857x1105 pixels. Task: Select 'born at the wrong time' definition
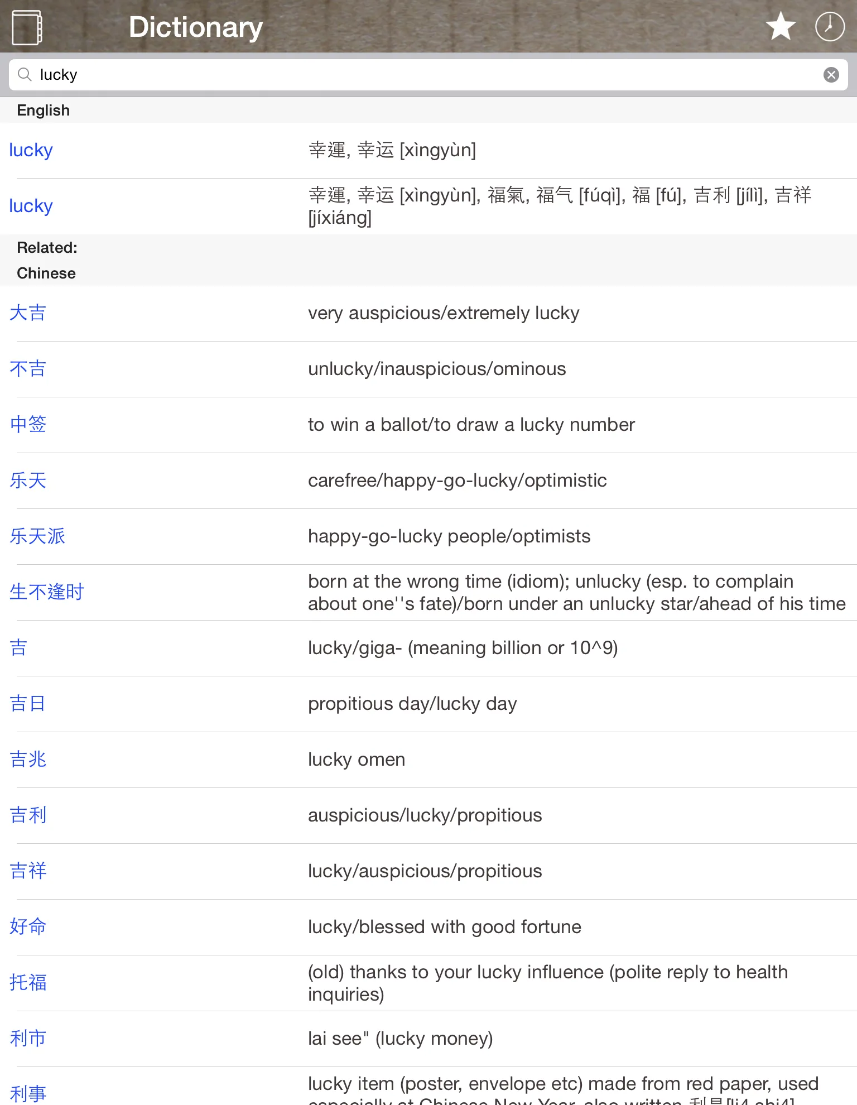pyautogui.click(x=577, y=592)
